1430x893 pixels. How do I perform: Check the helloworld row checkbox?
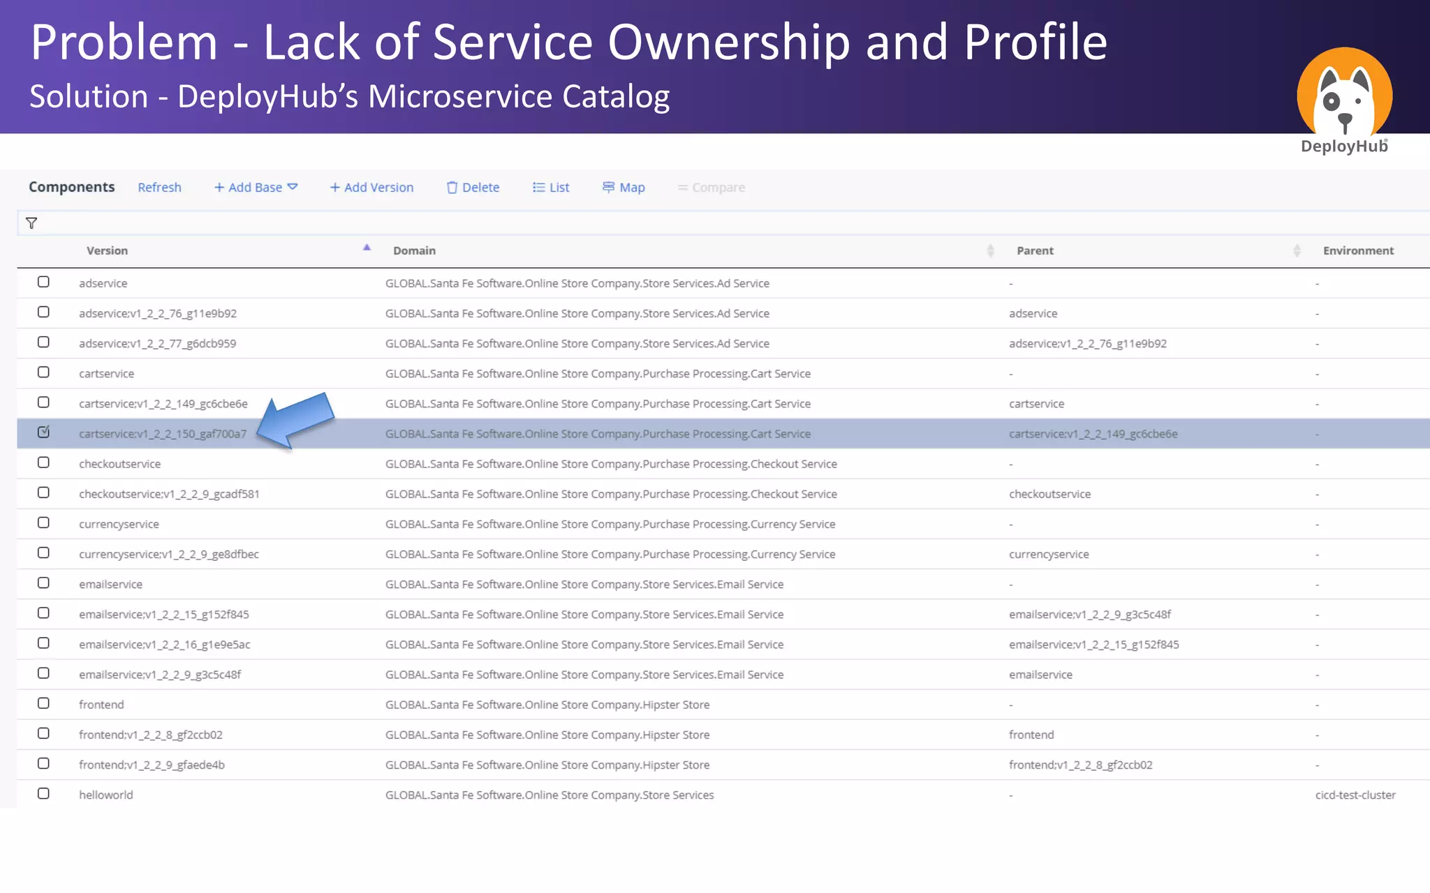(43, 793)
